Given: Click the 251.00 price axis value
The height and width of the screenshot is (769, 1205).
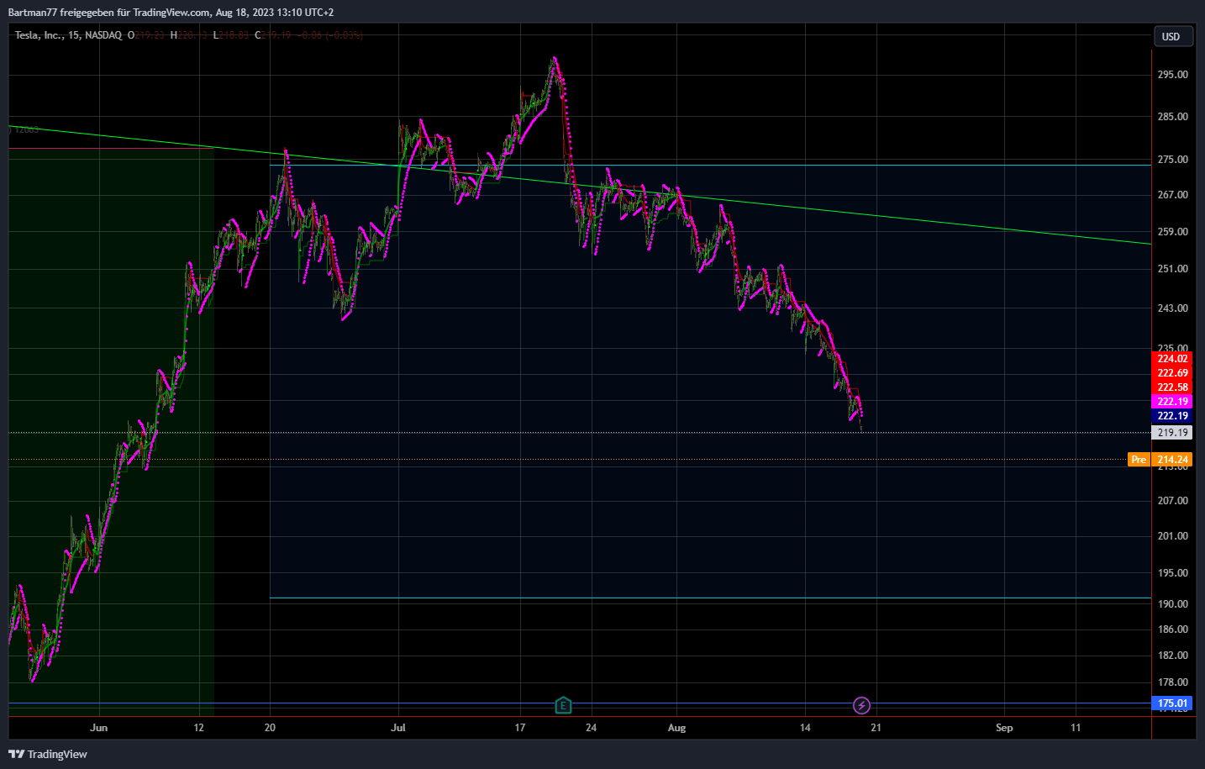Looking at the screenshot, I should click(x=1172, y=269).
